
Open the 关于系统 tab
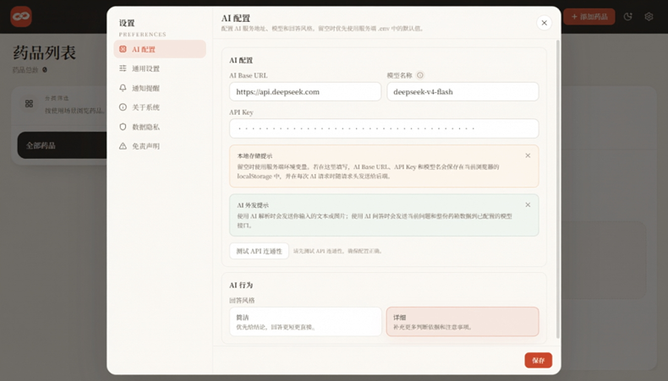coord(160,107)
